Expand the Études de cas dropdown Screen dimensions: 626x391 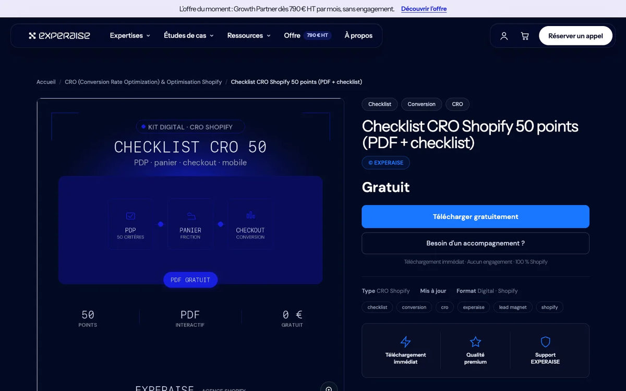[x=189, y=35]
